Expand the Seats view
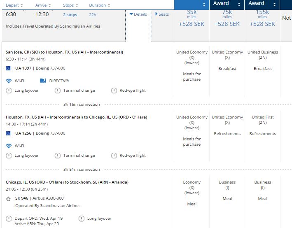The width and height of the screenshot is (292, 228). [x=162, y=14]
